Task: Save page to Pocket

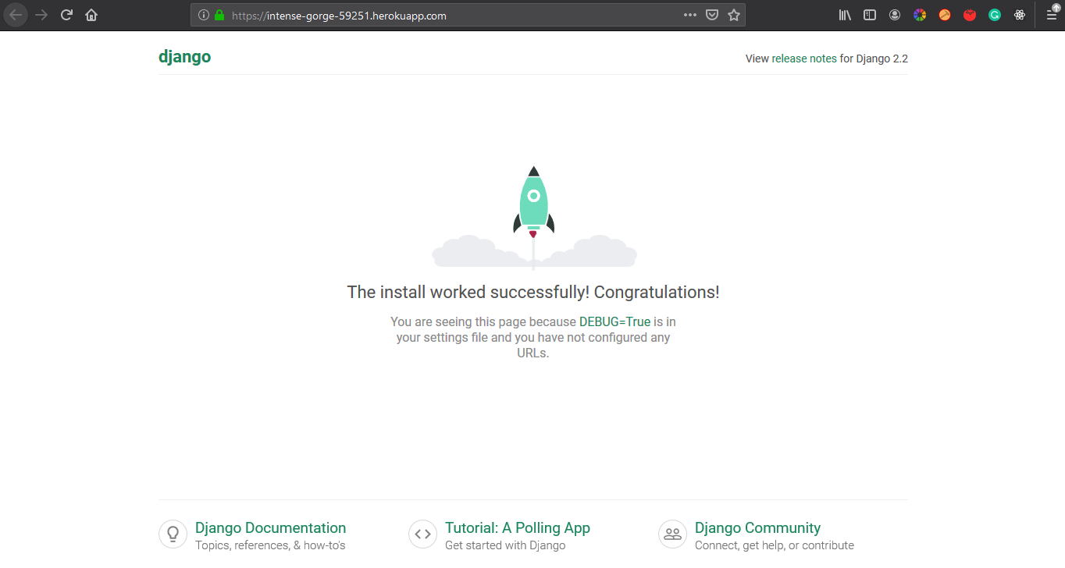Action: (x=712, y=15)
